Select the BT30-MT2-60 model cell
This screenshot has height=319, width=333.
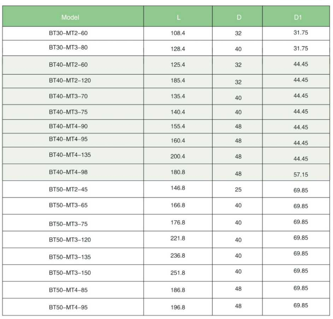(x=68, y=33)
